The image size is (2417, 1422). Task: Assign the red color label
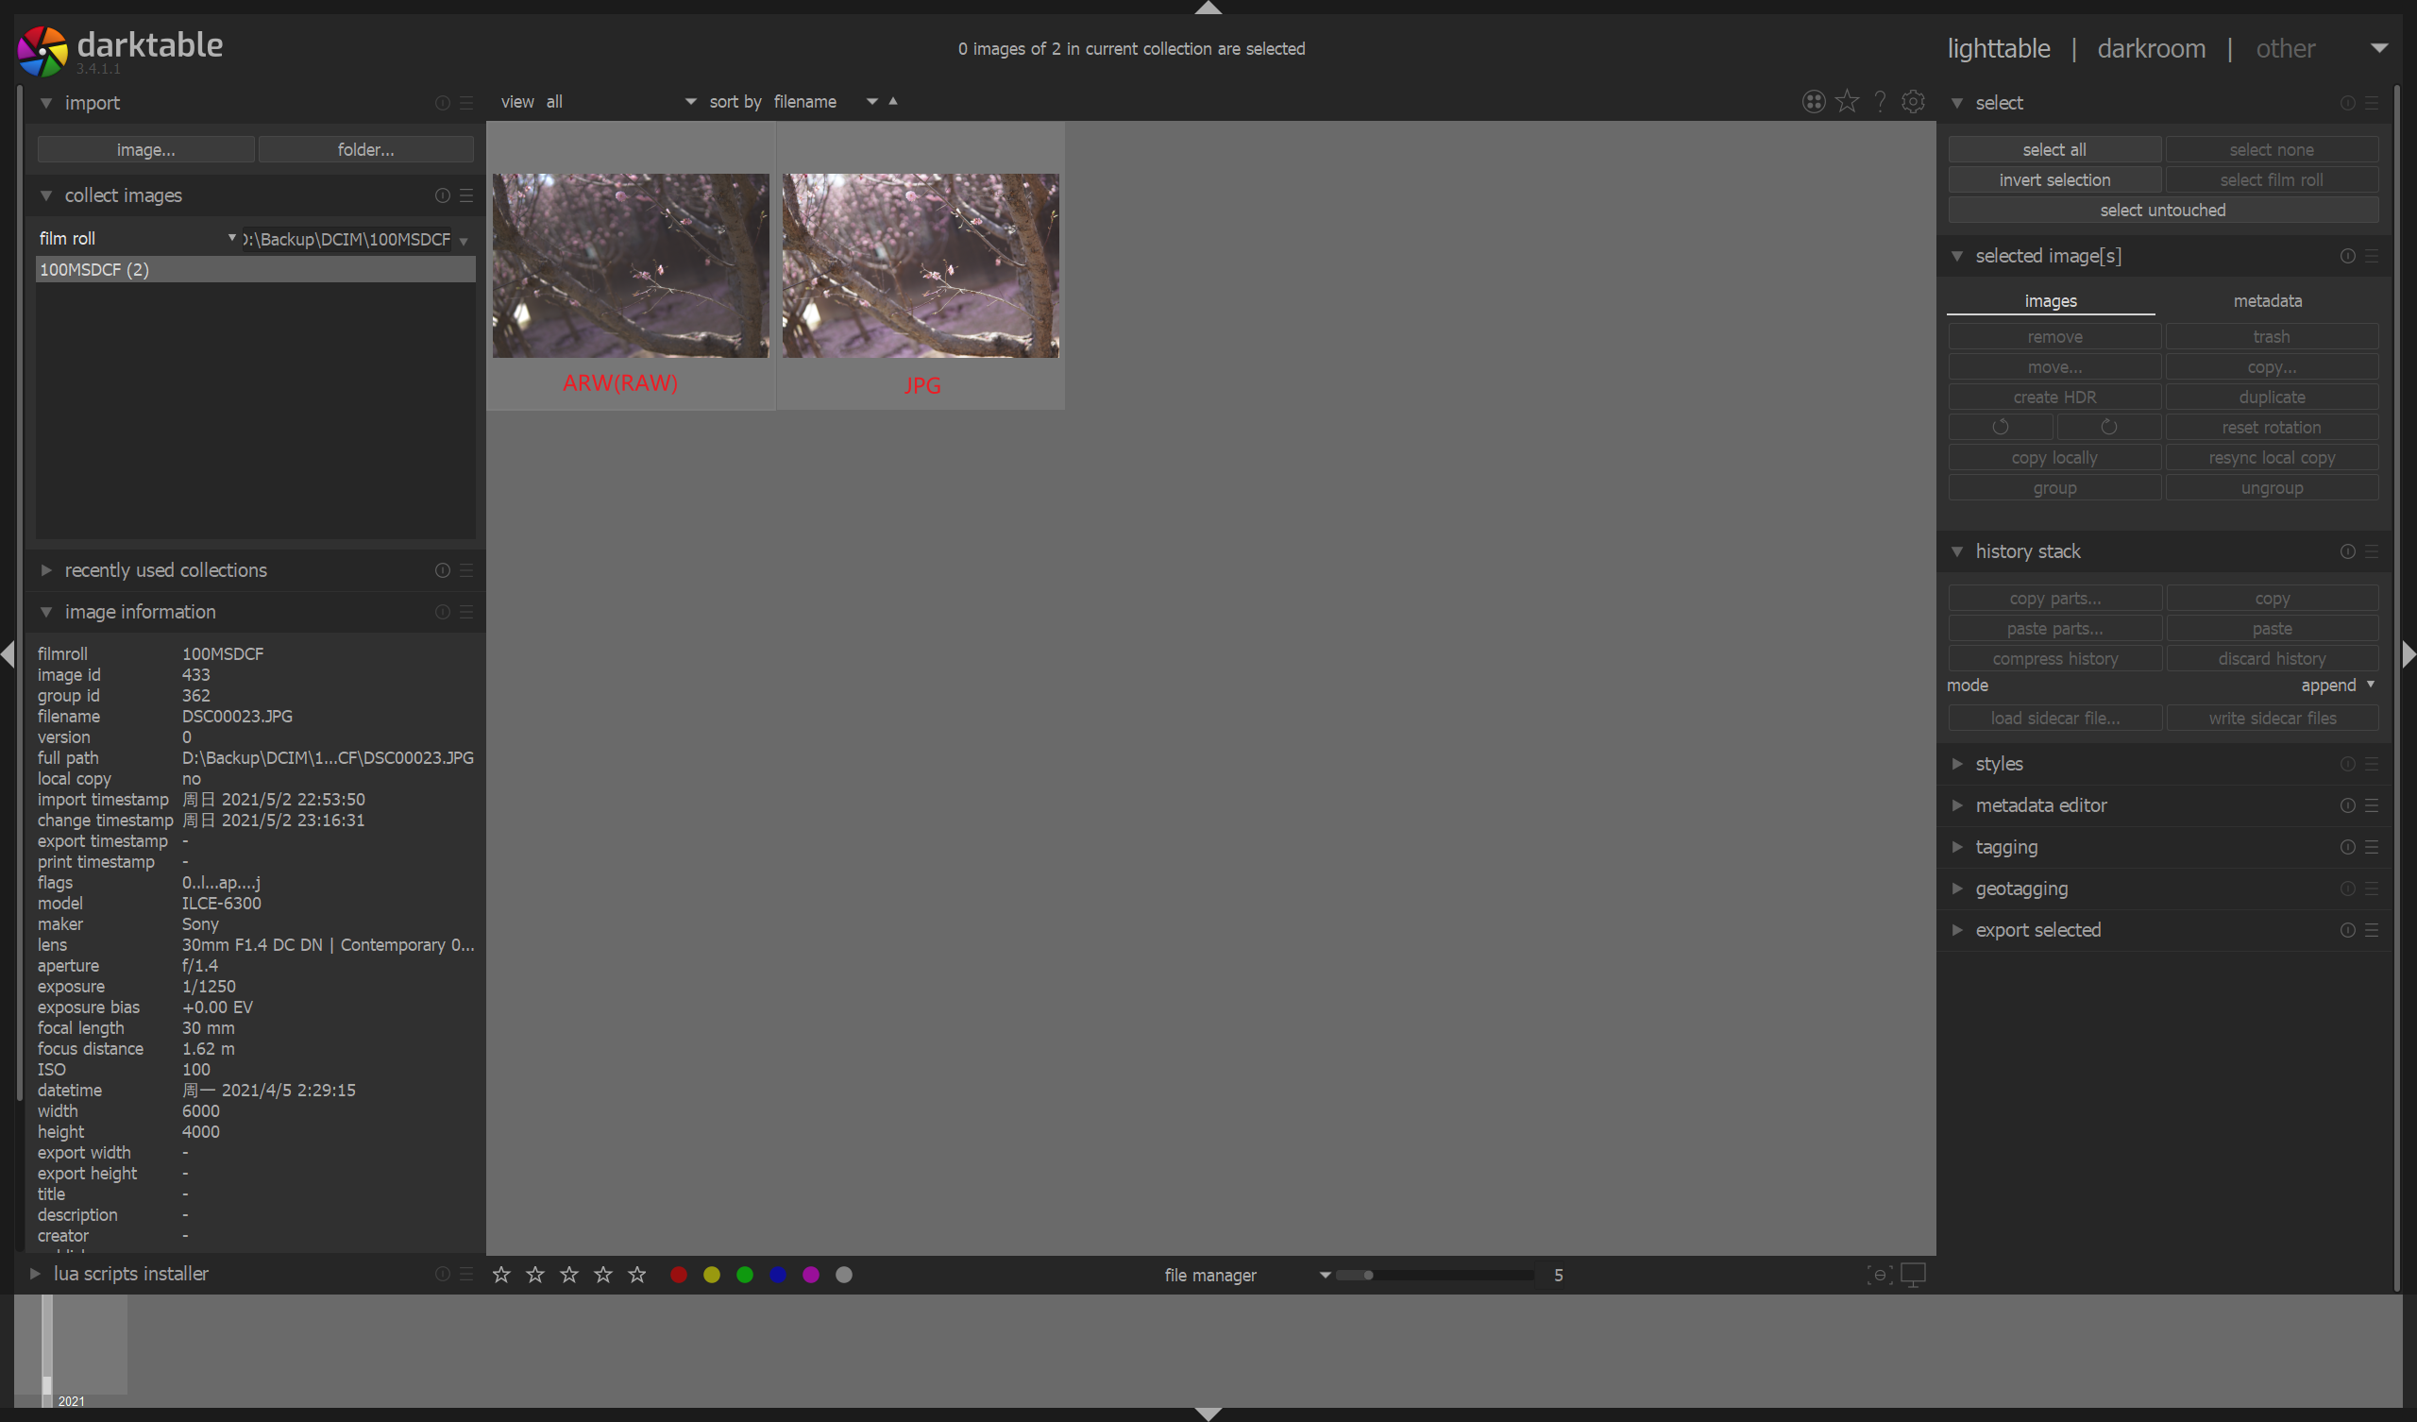679,1276
